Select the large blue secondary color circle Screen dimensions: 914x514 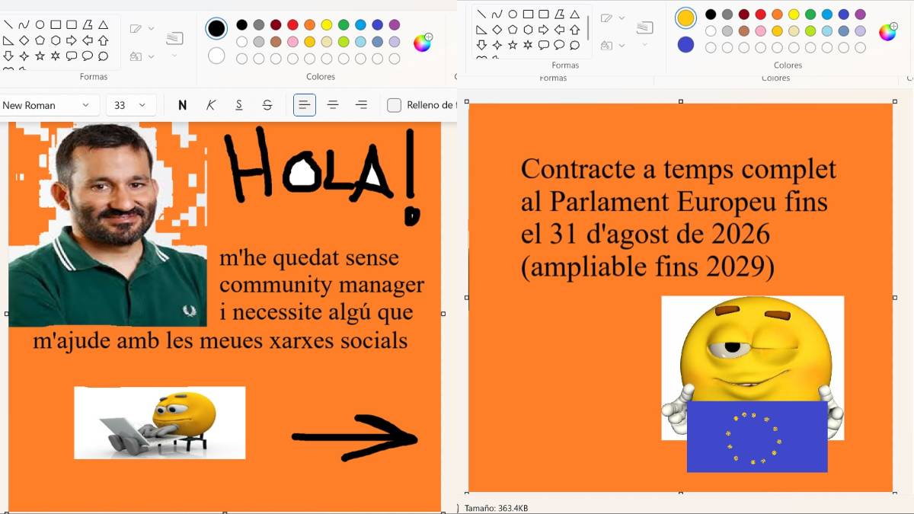(685, 45)
